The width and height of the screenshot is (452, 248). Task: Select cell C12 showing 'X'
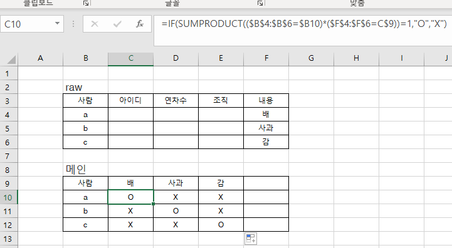pos(130,225)
